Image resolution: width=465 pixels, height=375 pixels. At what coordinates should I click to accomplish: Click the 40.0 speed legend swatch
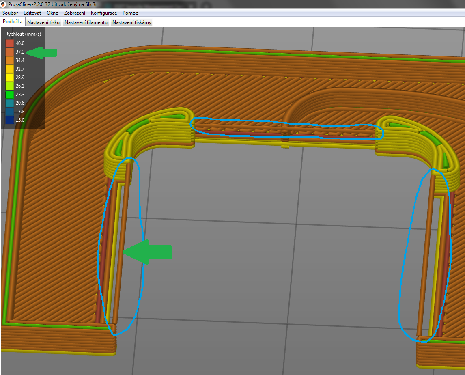point(10,43)
